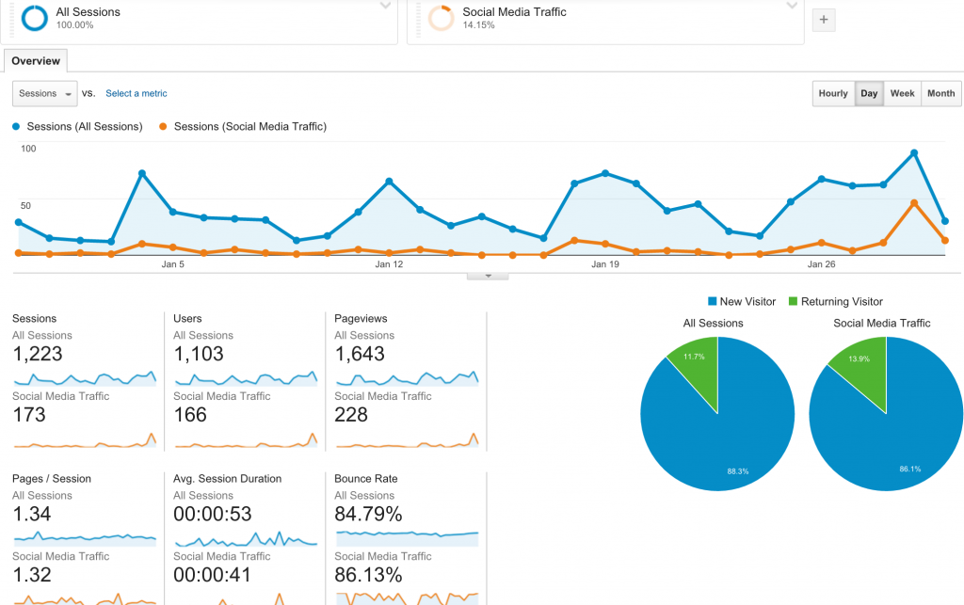Click the Bounce Rate metric title
Viewport: 964px width, 605px height.
(366, 479)
